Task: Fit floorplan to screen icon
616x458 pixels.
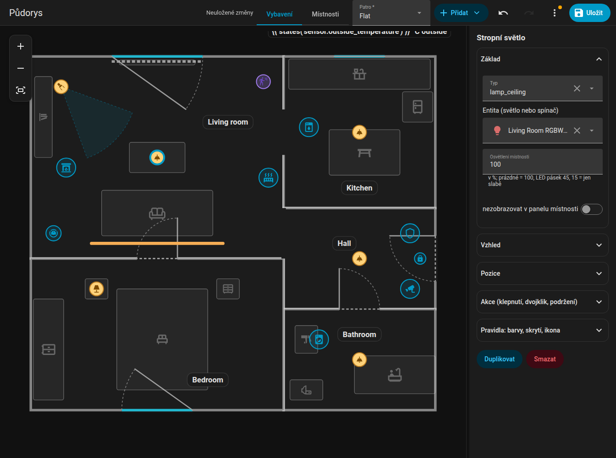Action: pos(21,90)
